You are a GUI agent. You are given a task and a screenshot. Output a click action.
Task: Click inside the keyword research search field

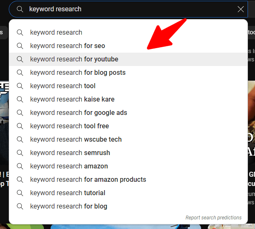point(125,9)
